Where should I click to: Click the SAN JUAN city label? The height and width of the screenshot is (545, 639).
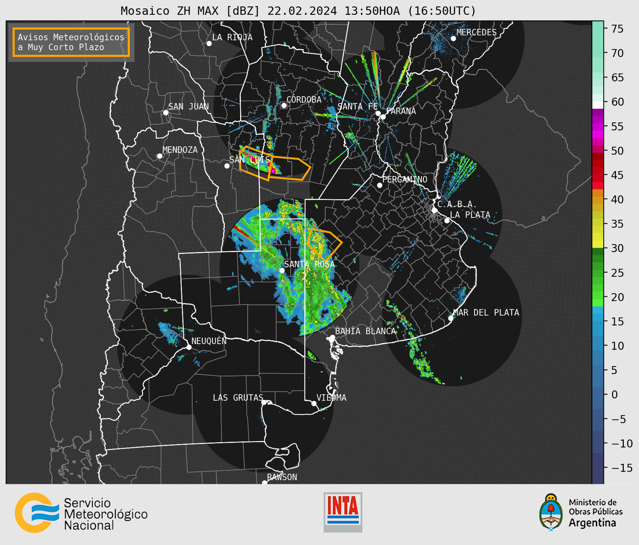point(189,106)
